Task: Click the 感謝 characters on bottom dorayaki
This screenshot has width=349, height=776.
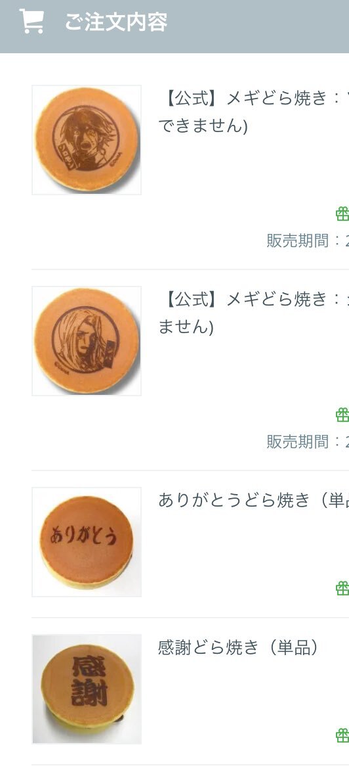Action: (89, 681)
